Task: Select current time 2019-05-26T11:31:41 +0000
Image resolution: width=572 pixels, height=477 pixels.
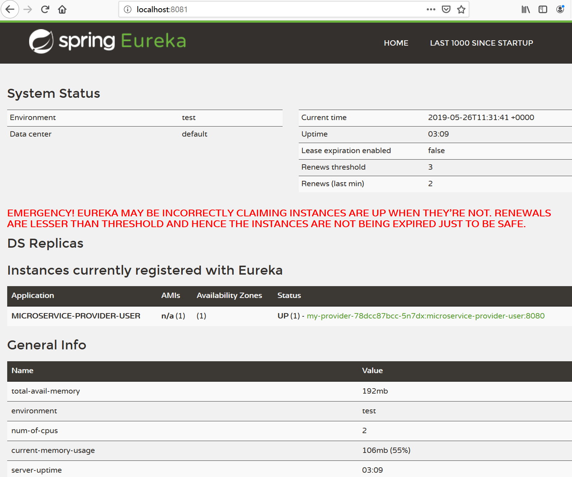Action: (x=481, y=118)
